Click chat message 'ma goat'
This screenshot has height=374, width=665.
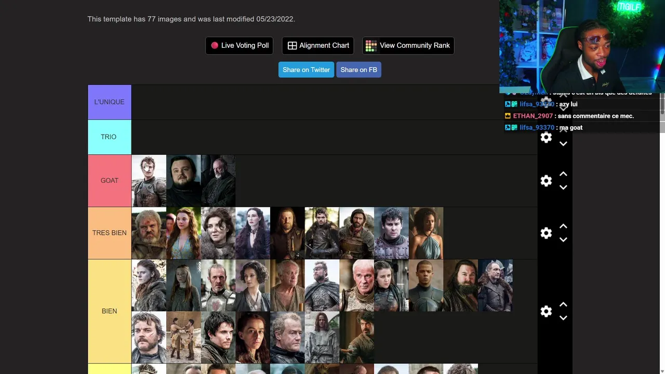click(x=570, y=128)
